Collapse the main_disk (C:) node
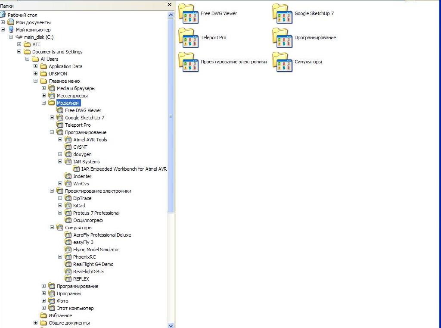 (x=11, y=37)
